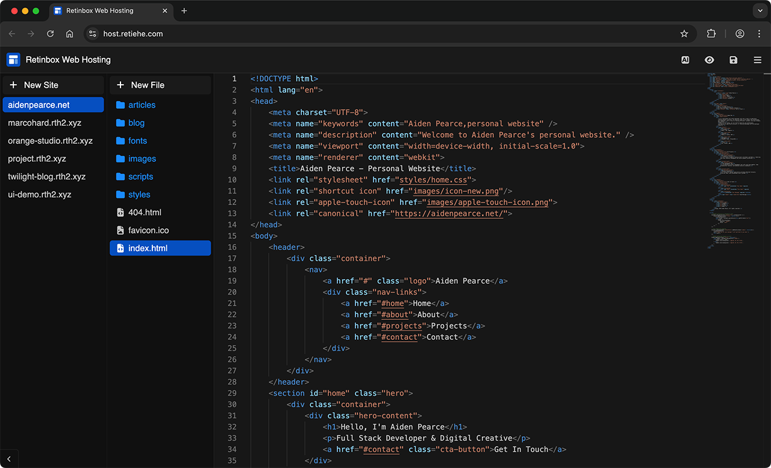Open the browser profile icon
The height and width of the screenshot is (468, 771).
pos(740,34)
